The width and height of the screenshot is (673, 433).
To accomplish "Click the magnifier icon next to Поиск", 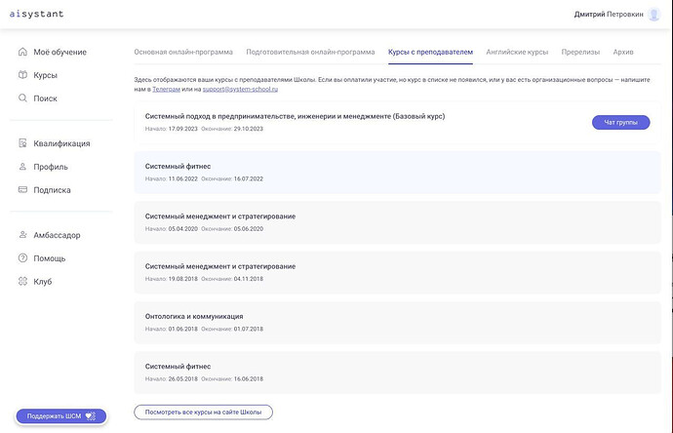I will click(x=22, y=98).
